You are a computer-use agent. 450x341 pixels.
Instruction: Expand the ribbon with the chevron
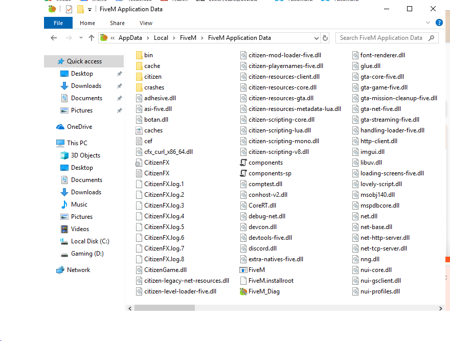pos(428,22)
